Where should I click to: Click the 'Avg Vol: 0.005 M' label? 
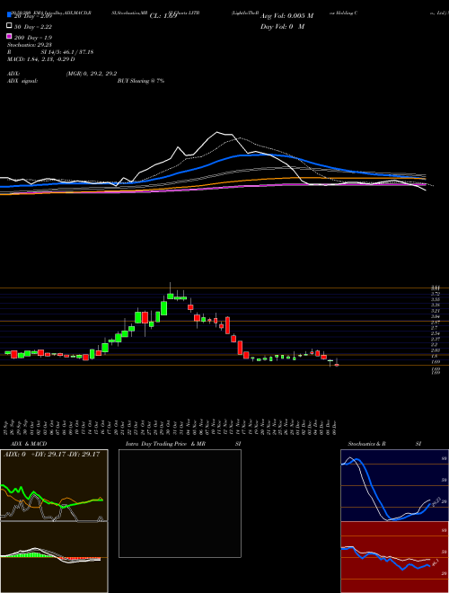(x=287, y=16)
